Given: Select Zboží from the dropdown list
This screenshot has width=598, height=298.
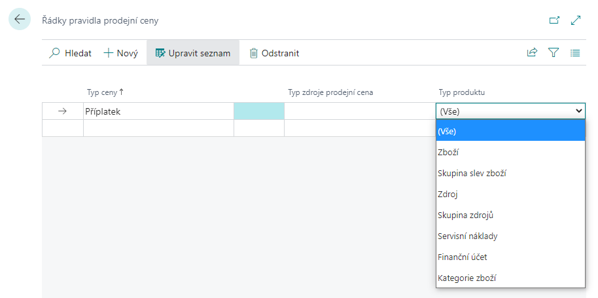Looking at the screenshot, I should [448, 152].
